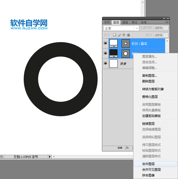Image resolution: width=178 pixels, height=179 pixels.
Task: Open the 不透明度 opacity slider arrow
Action: click(x=166, y=28)
